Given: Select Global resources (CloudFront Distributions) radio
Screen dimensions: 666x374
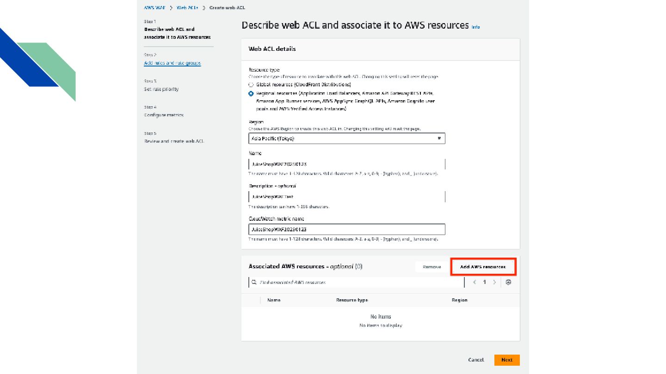Looking at the screenshot, I should (x=251, y=85).
